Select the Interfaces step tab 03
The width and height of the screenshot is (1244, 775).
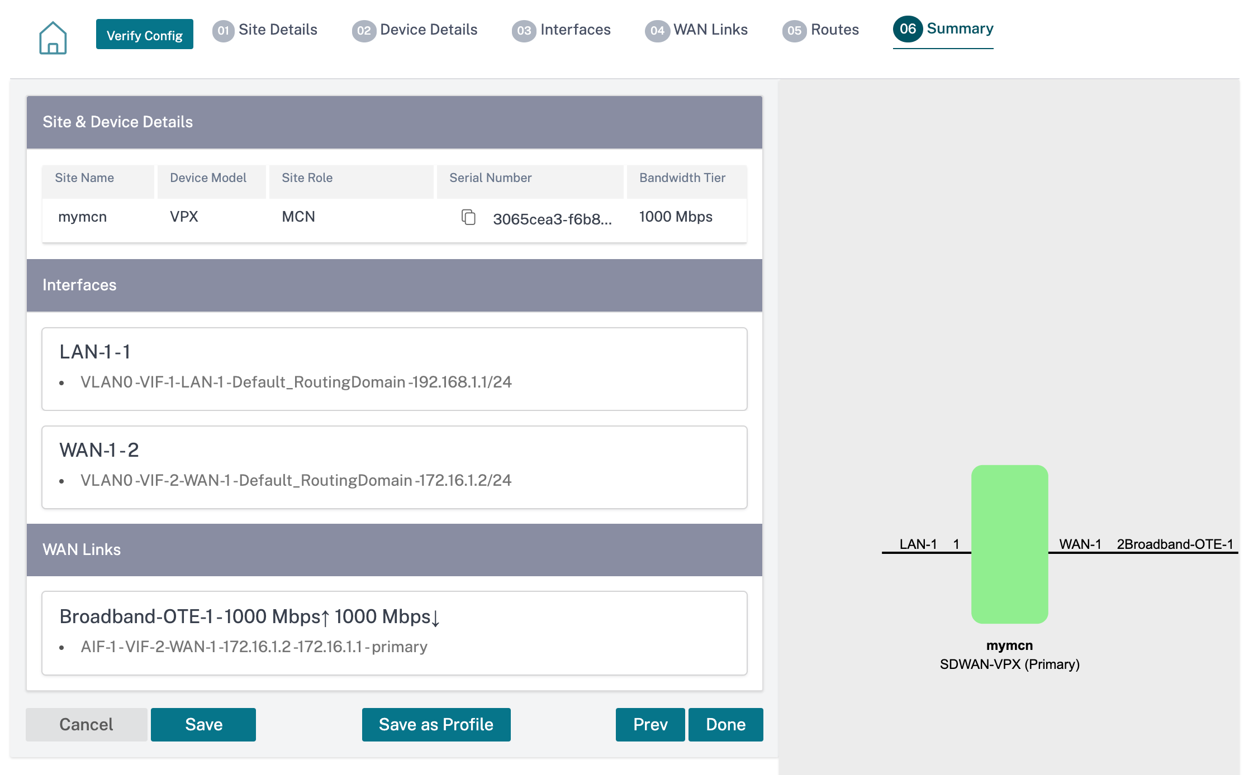click(x=562, y=30)
